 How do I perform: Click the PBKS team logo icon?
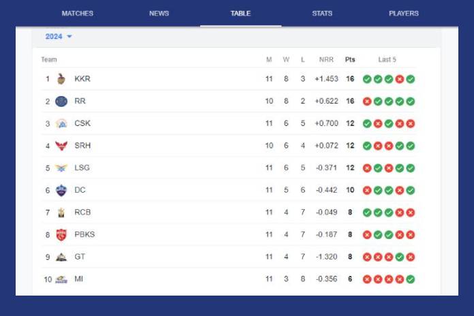(x=61, y=235)
